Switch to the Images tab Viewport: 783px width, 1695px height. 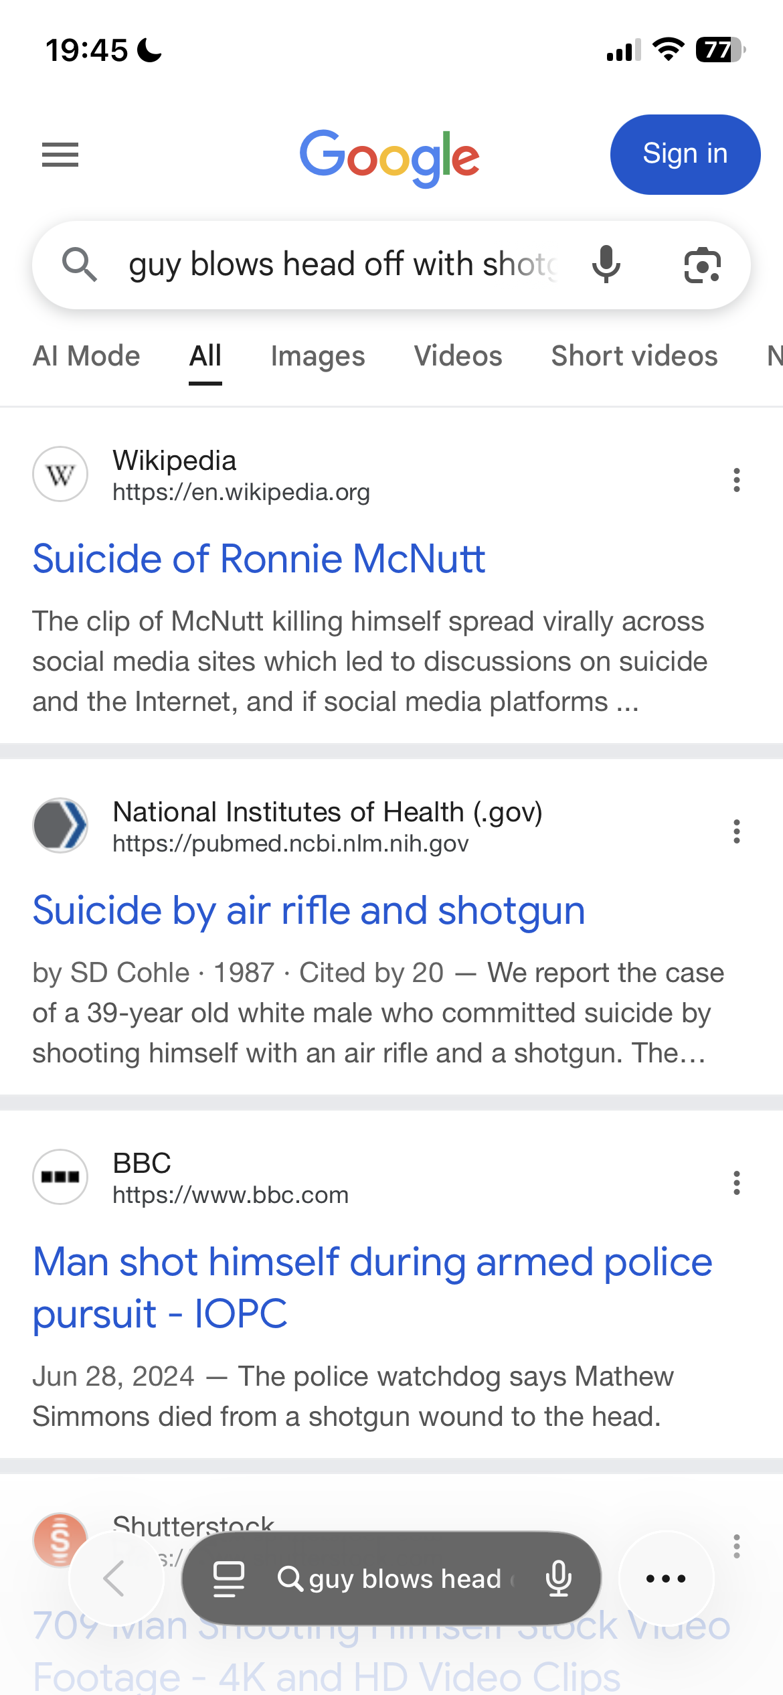pyautogui.click(x=318, y=356)
